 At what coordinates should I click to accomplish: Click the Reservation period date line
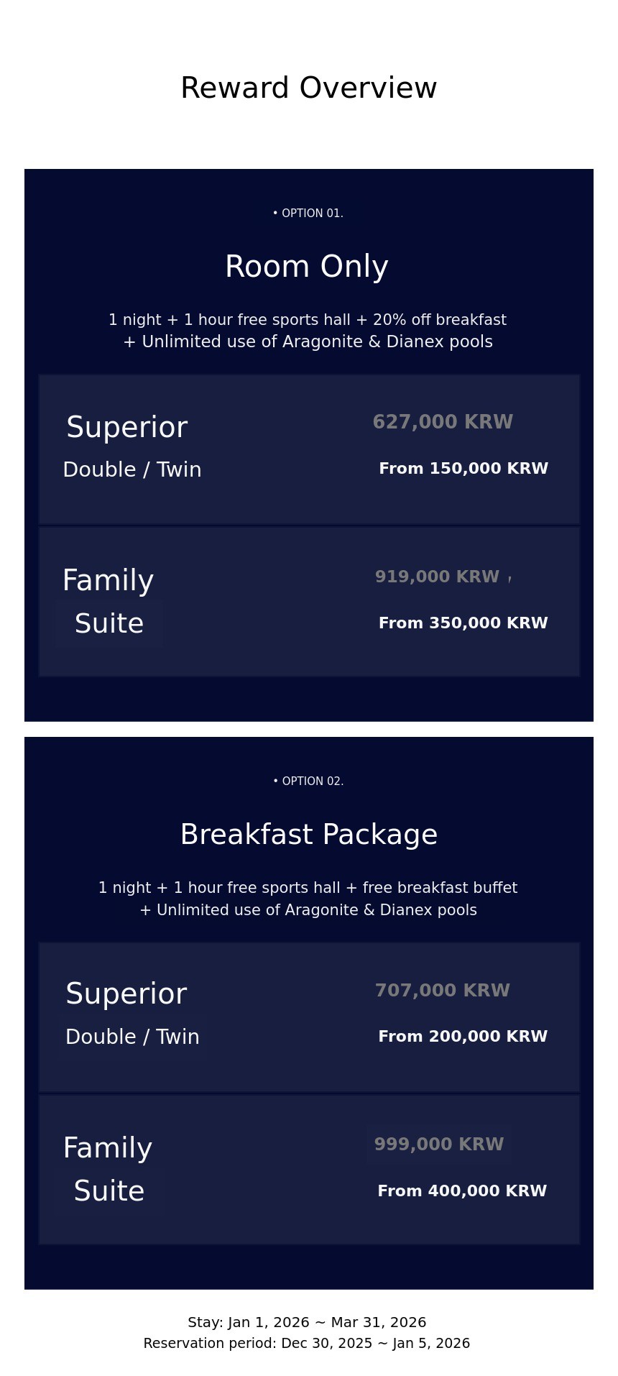pos(307,1344)
